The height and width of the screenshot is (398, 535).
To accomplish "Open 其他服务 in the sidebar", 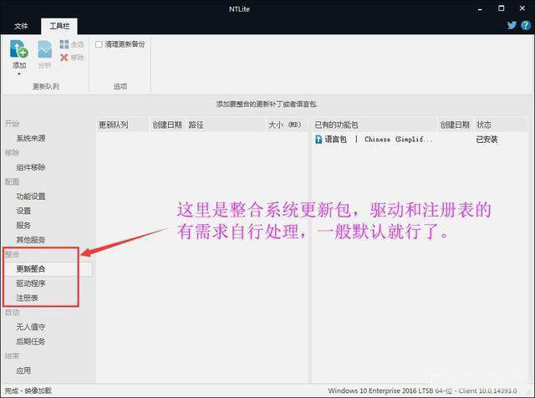I will 31,240.
